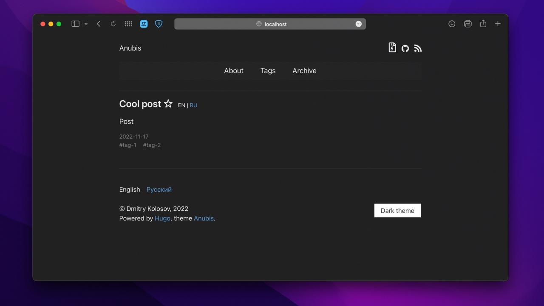Open the About menu item
The width and height of the screenshot is (544, 306).
tap(234, 71)
